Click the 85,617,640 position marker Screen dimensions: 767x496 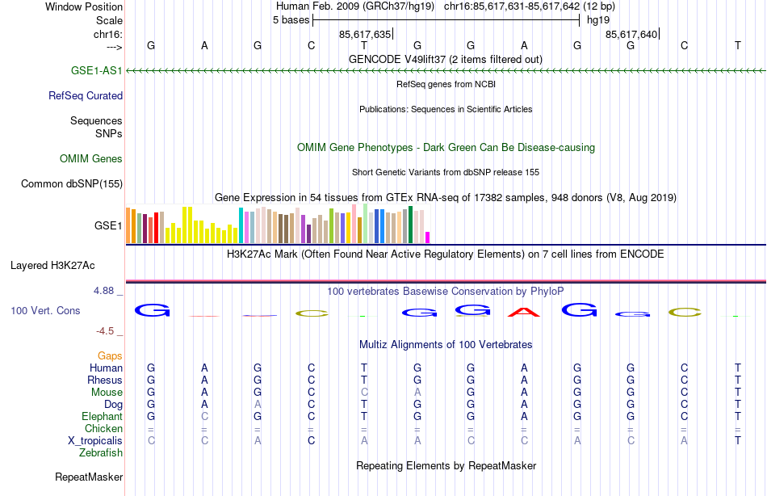coord(631,34)
